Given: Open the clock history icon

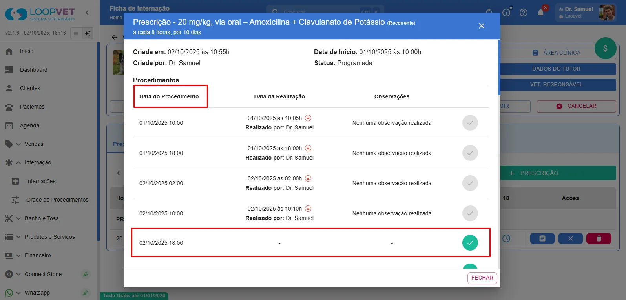Looking at the screenshot, I should point(506,238).
